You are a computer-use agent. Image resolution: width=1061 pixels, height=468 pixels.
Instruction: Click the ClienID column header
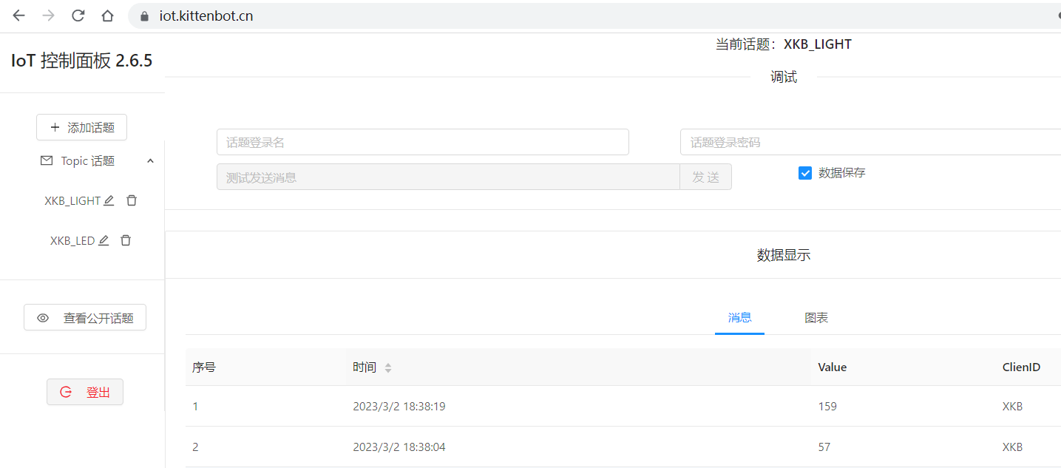coord(1022,367)
